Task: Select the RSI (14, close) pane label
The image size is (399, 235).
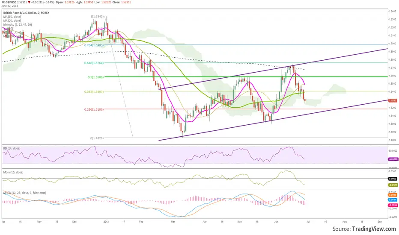Action: 12,148
